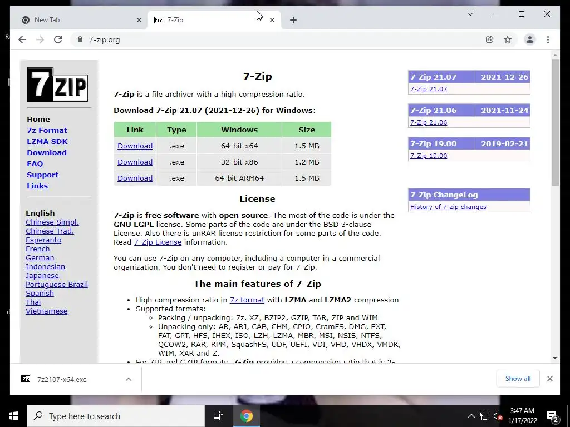Download the 64-bit ARM64 .exe
The width and height of the screenshot is (570, 427).
point(135,178)
